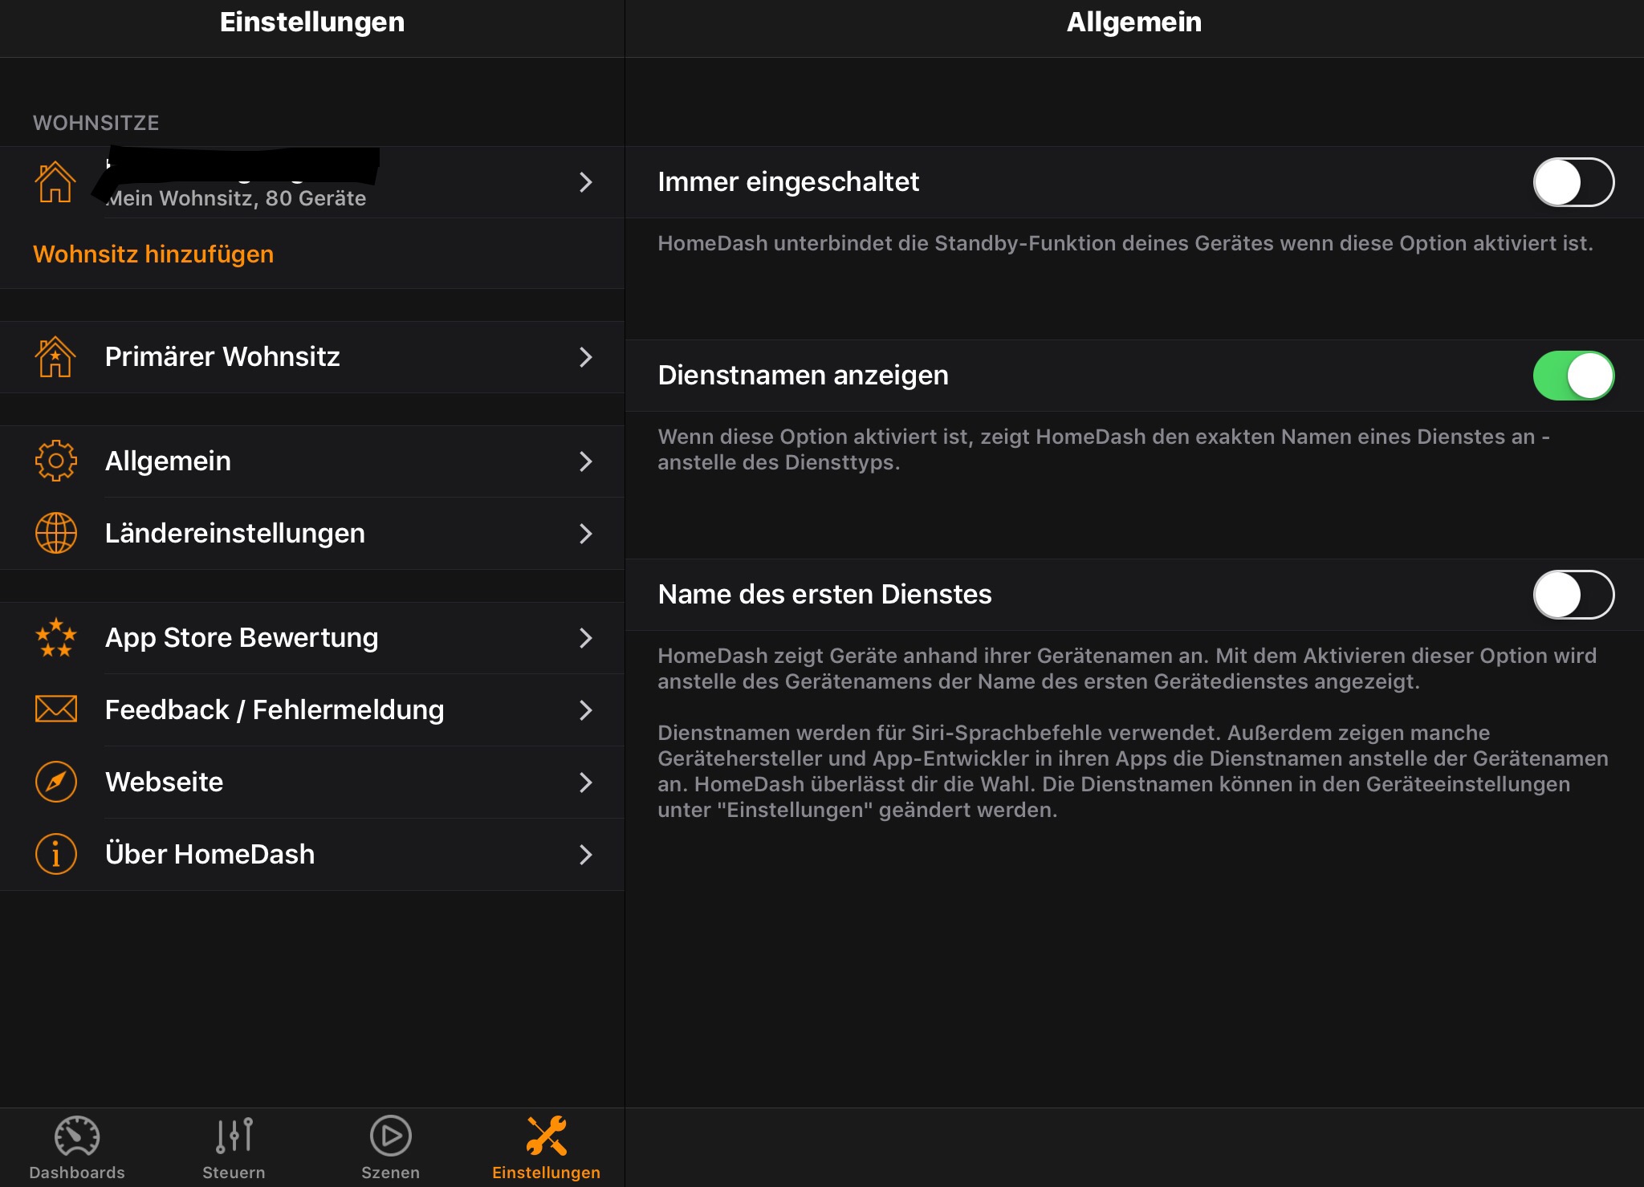Turn off the Dienstnamen anzeigen toggle
The height and width of the screenshot is (1187, 1644).
pyautogui.click(x=1573, y=376)
